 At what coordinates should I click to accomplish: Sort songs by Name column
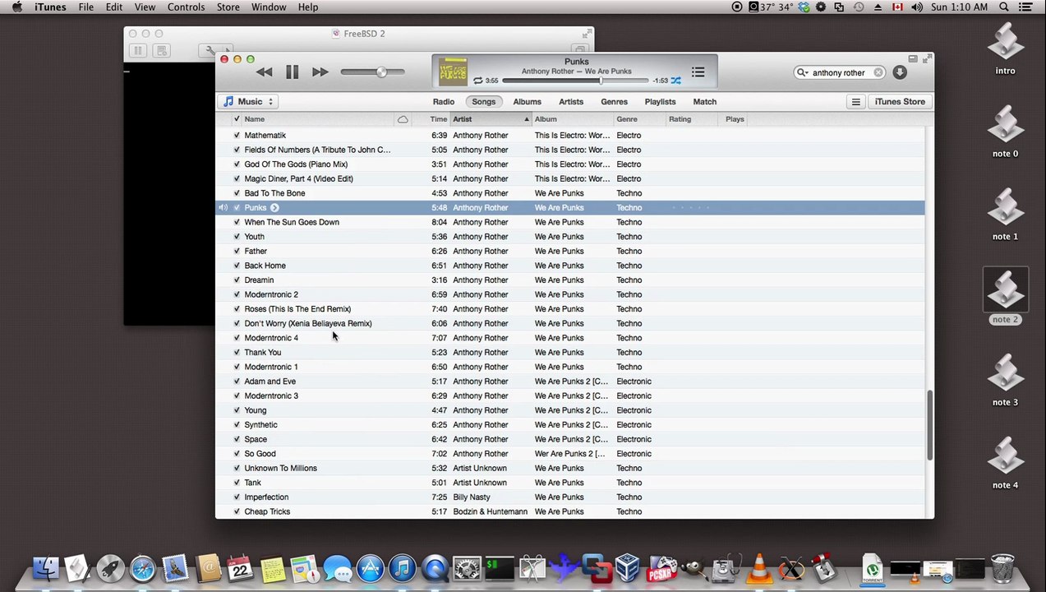click(x=317, y=119)
